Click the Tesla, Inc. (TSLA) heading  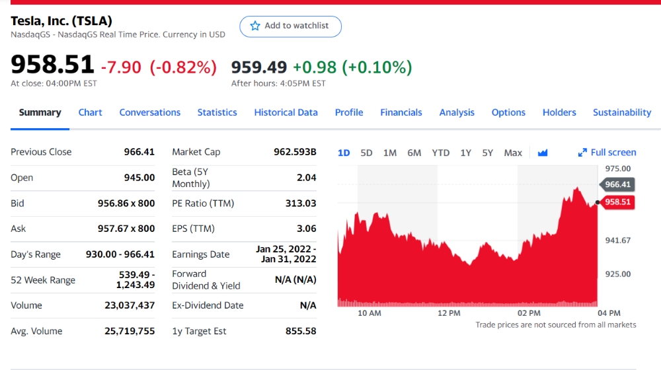[61, 20]
